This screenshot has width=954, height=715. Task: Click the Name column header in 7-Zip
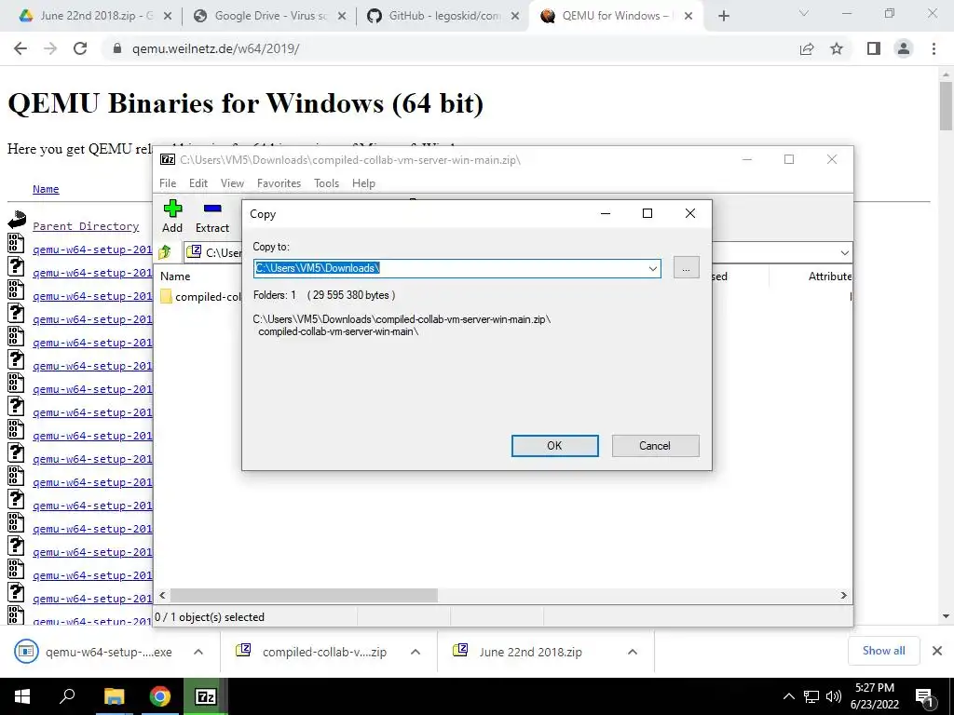pos(175,276)
